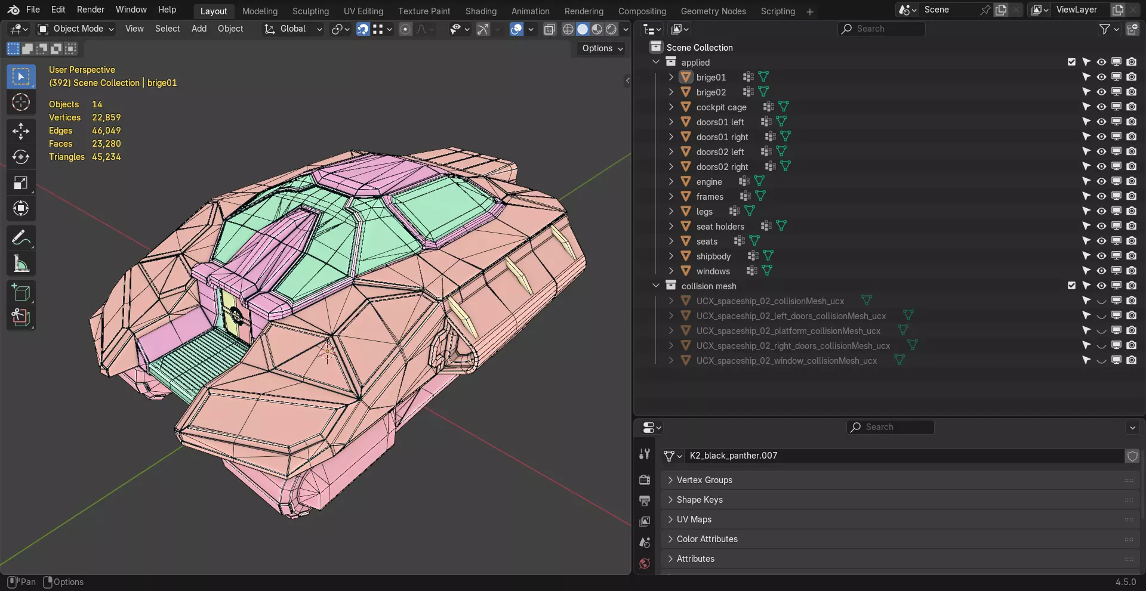1146x591 pixels.
Task: Toggle snapping magnet in header
Action: pos(363,29)
